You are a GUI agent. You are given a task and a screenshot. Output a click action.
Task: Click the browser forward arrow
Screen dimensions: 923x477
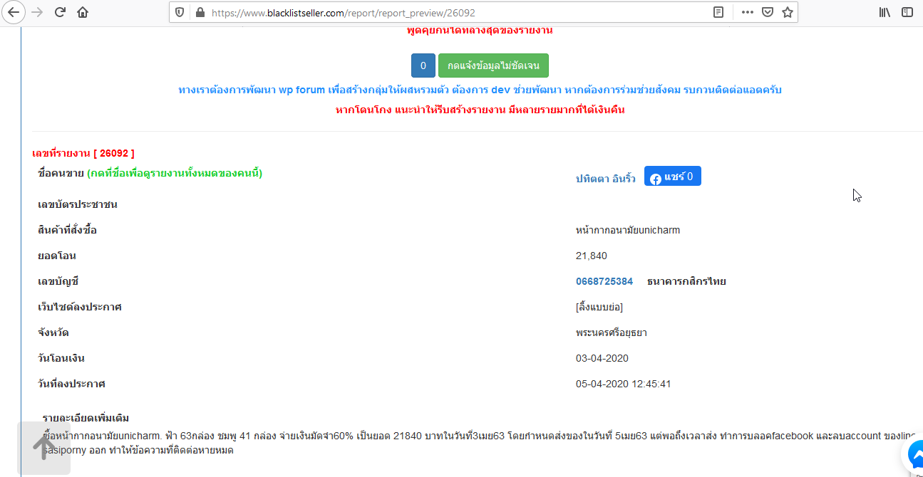37,12
